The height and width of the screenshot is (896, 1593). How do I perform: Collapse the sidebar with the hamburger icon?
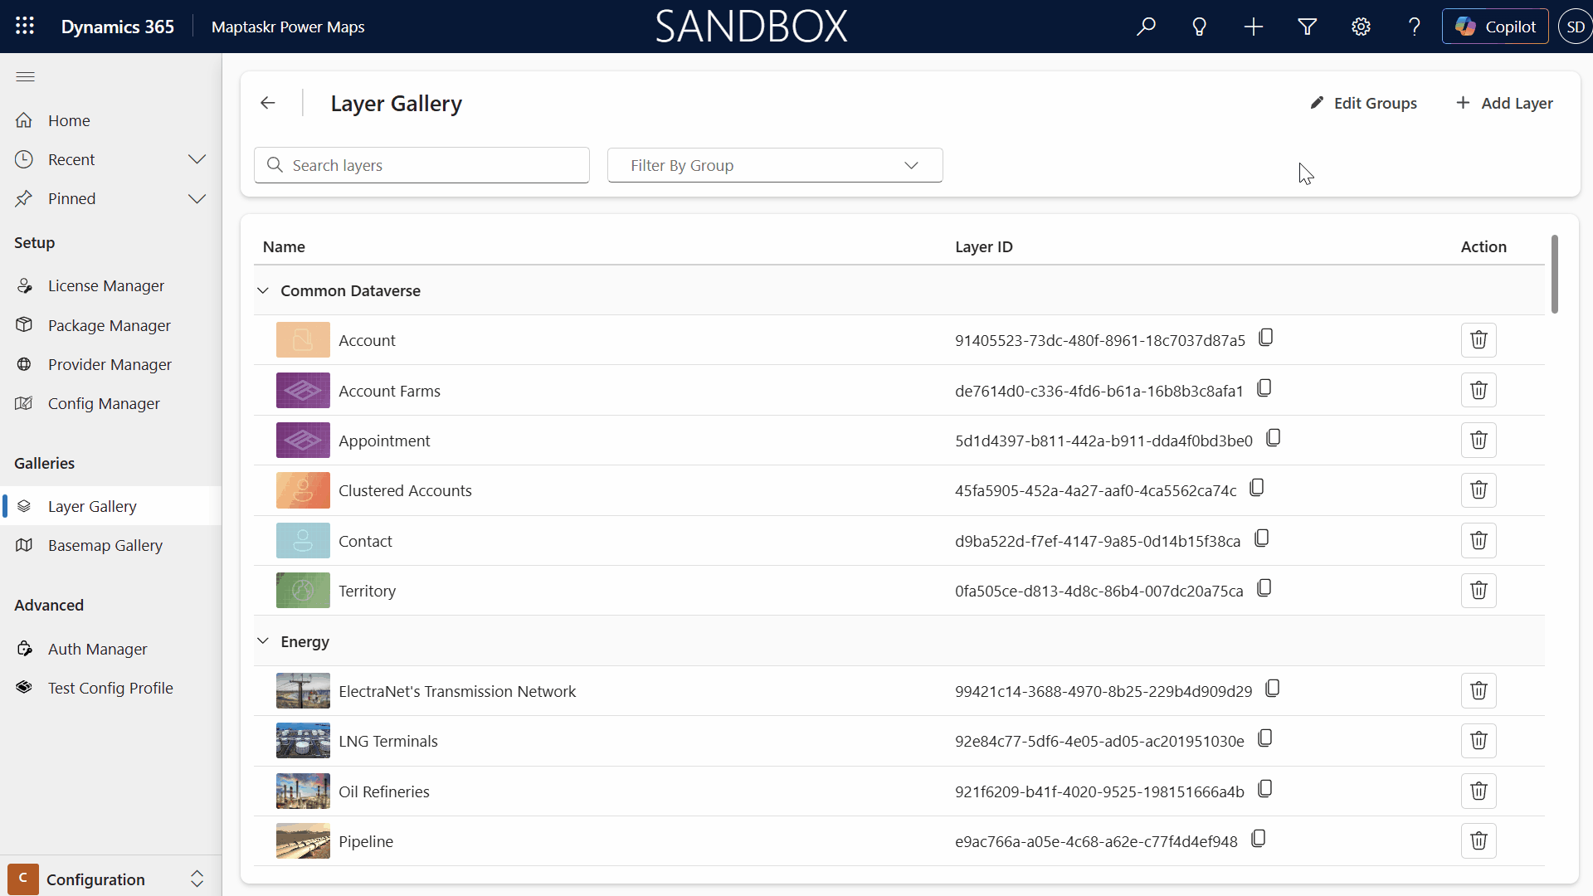click(26, 77)
